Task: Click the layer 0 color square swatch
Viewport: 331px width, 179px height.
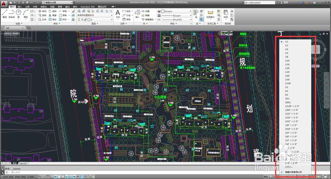Action: coord(89,20)
